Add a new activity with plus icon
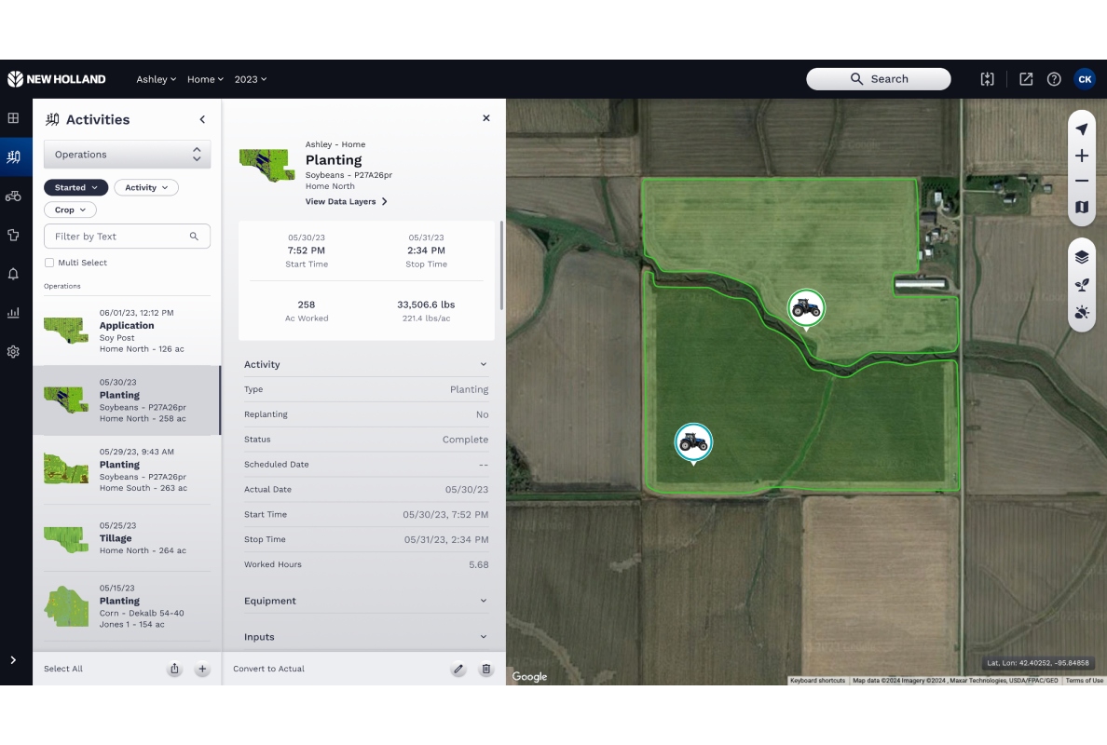The height and width of the screenshot is (745, 1107). [202, 669]
